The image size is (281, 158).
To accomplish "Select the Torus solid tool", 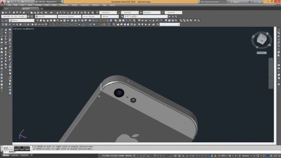I will coord(58,21).
